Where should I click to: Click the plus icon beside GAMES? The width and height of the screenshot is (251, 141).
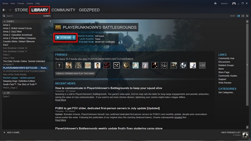[51, 21]
